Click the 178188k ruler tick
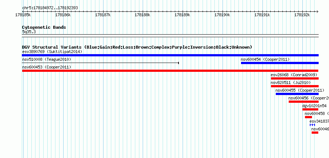The width and height of the screenshot is (329, 158). pyautogui.click(x=143, y=15)
